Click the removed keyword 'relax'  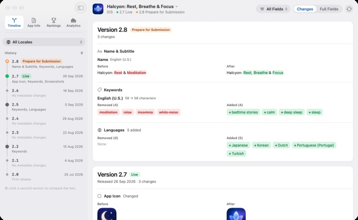click(x=127, y=112)
